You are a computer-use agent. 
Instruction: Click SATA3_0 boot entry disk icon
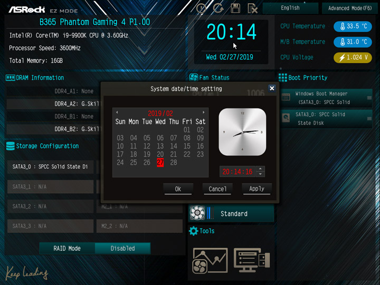tap(286, 118)
